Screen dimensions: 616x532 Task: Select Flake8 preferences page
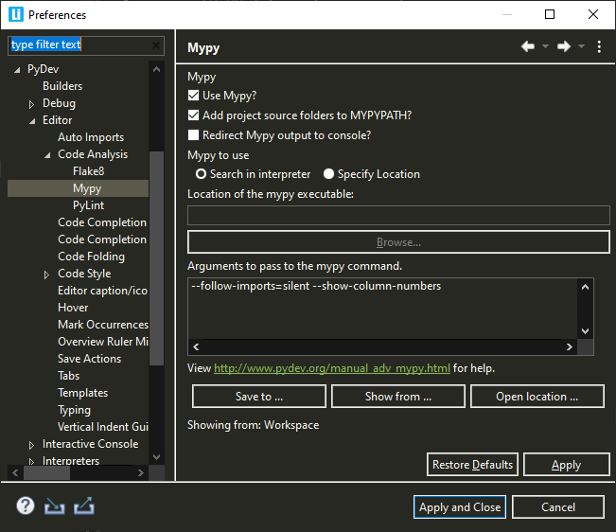point(88,171)
